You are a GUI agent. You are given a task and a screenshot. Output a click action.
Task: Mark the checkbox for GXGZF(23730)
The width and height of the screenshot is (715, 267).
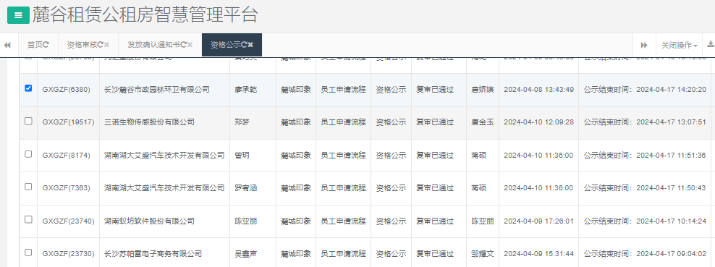[28, 253]
